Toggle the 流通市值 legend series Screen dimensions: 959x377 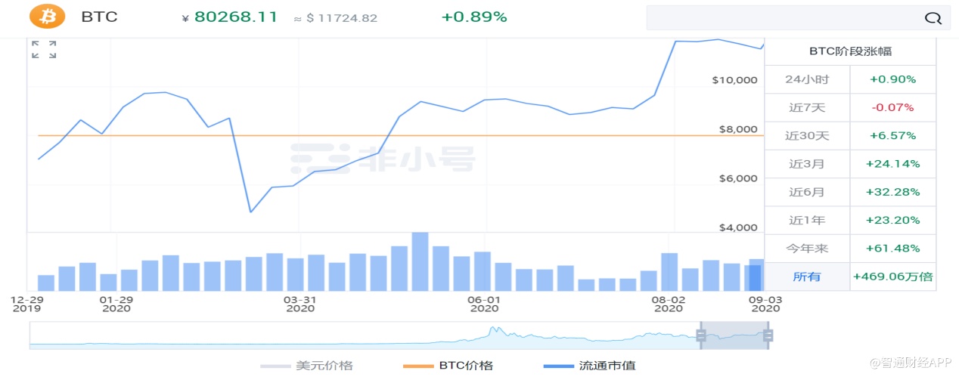point(590,366)
